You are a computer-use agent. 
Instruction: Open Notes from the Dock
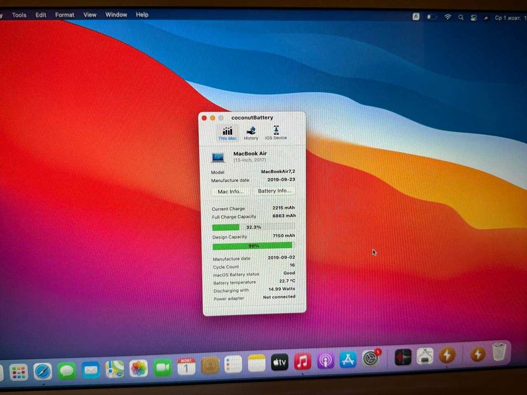(x=256, y=363)
